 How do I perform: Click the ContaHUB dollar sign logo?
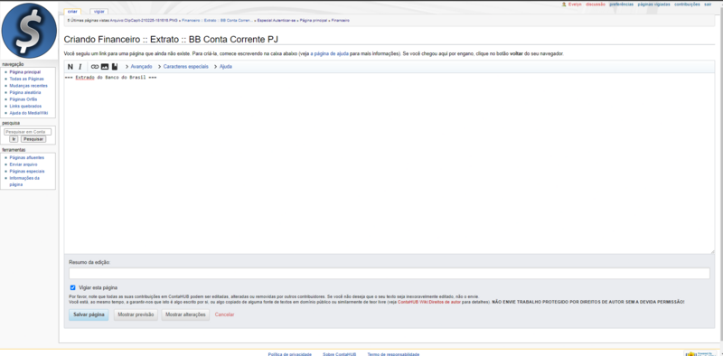tap(29, 31)
